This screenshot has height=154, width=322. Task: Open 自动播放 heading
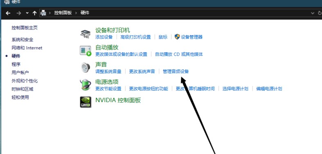107,47
